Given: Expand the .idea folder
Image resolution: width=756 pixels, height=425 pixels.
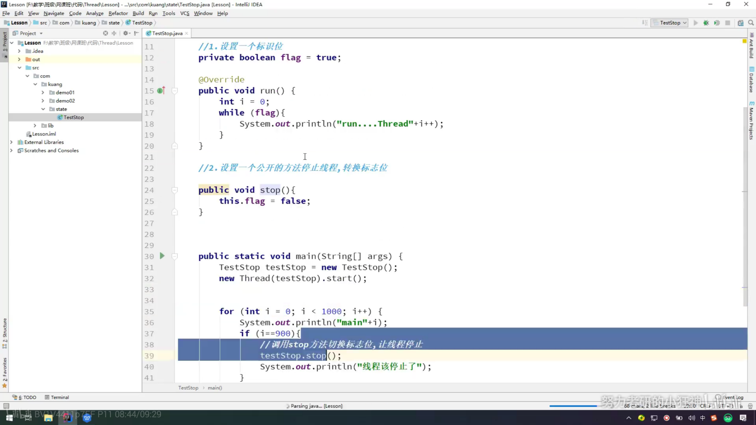Looking at the screenshot, I should 19,51.
